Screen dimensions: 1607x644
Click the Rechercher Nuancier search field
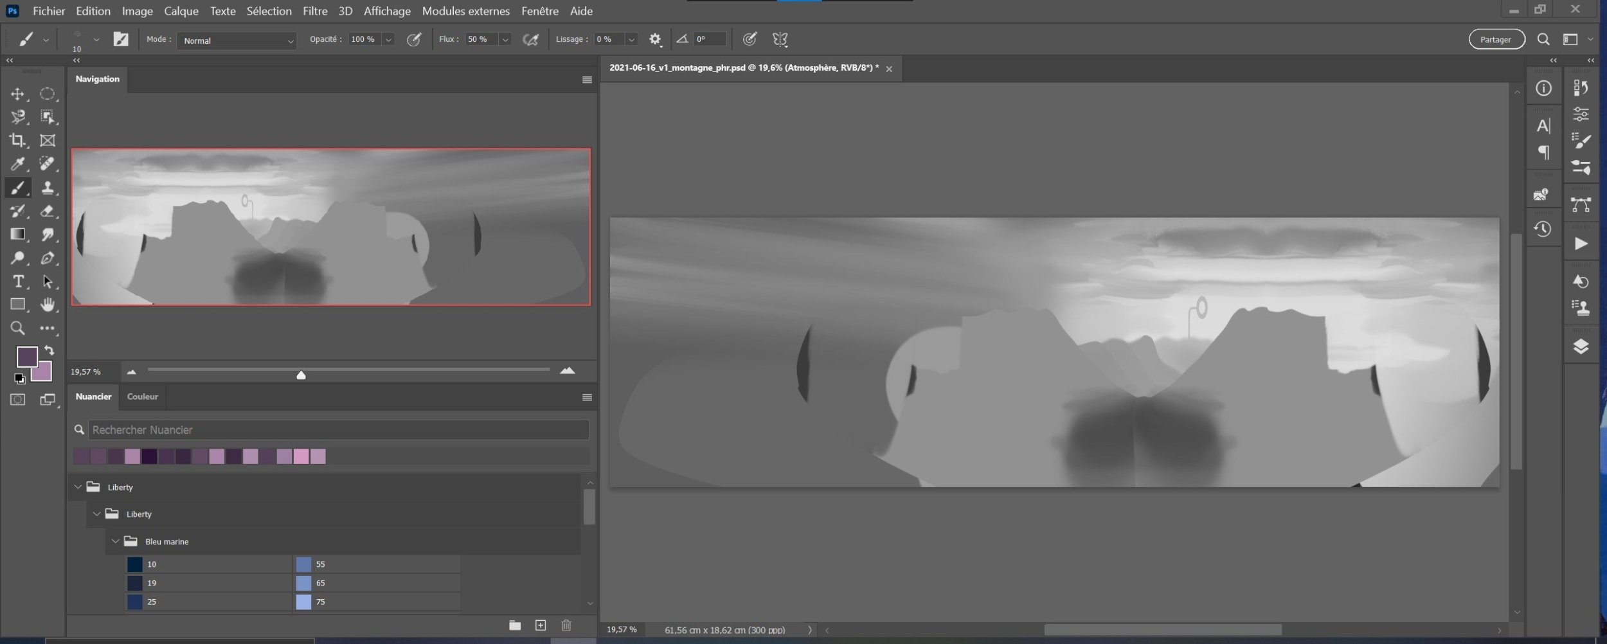click(338, 430)
